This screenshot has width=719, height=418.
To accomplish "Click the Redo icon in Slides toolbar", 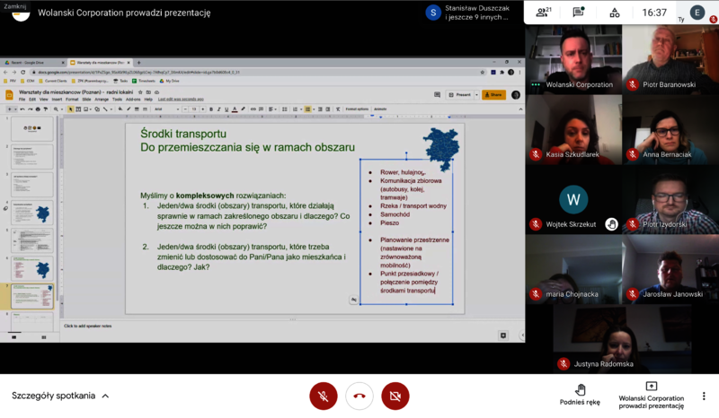I will pos(30,109).
